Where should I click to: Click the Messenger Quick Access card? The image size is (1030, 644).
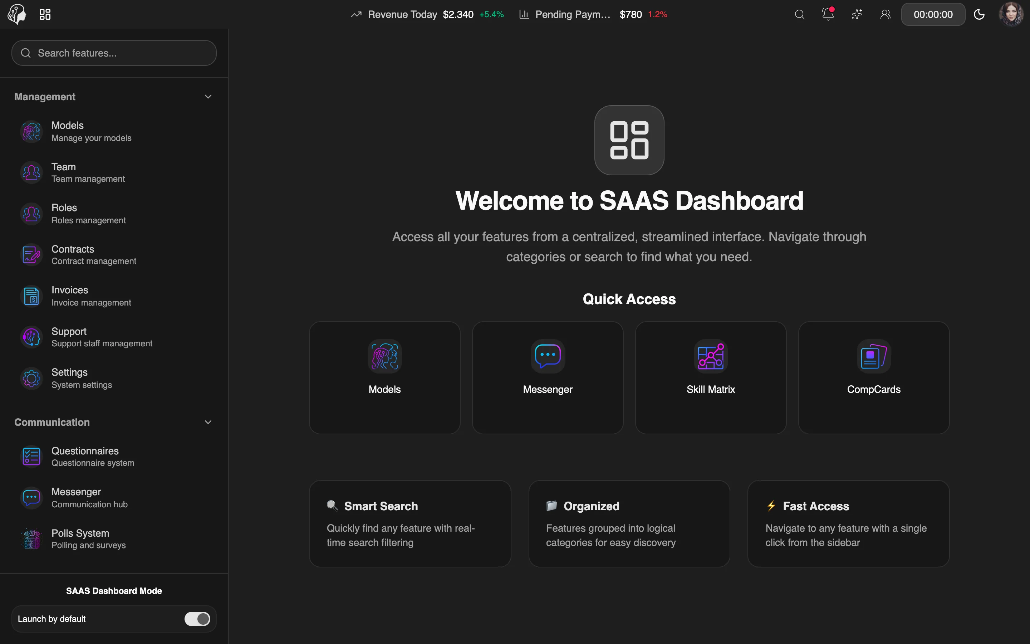(548, 378)
